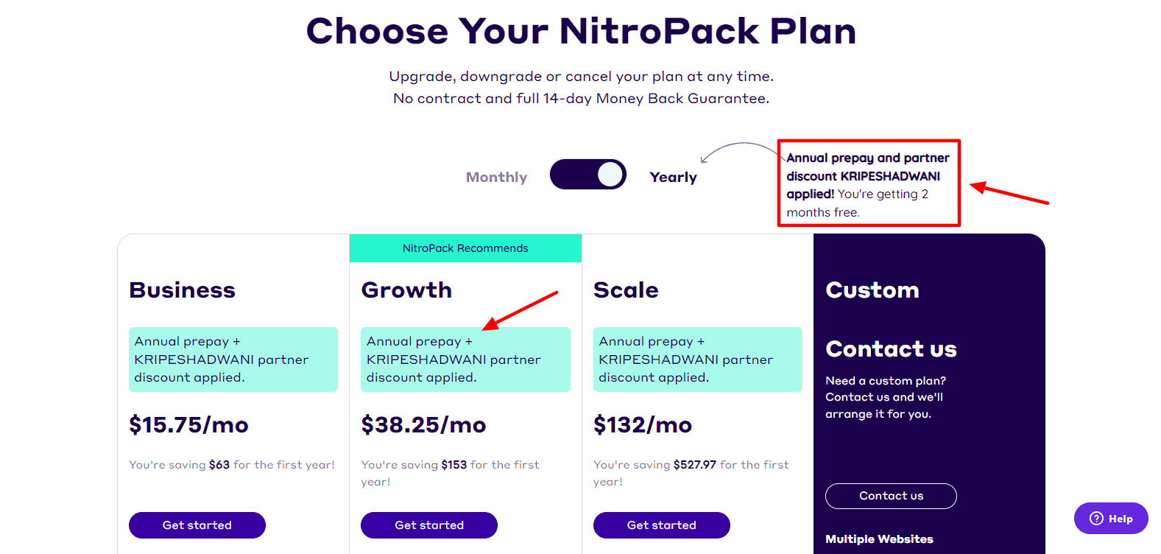Click the Scale plan heading
Image resolution: width=1161 pixels, height=554 pixels.
[x=626, y=290]
